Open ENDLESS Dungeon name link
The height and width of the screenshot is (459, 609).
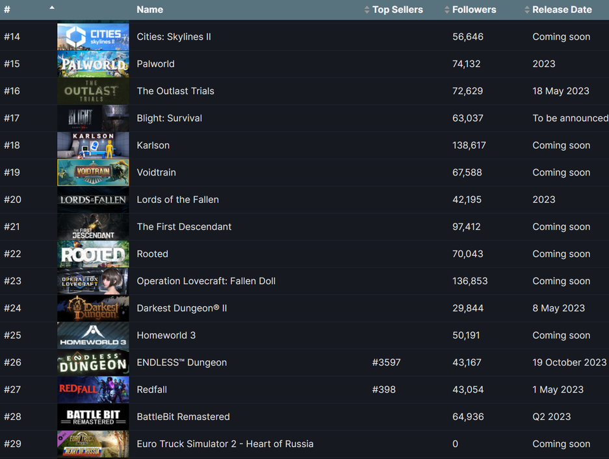(x=181, y=363)
